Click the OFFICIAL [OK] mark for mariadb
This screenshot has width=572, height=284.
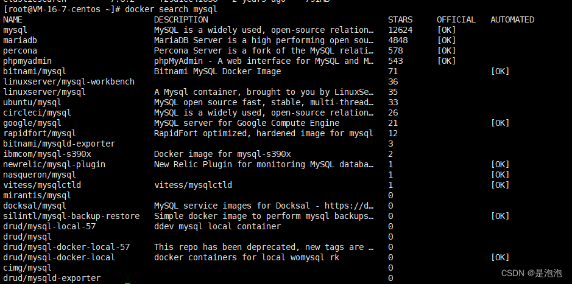tap(447, 40)
